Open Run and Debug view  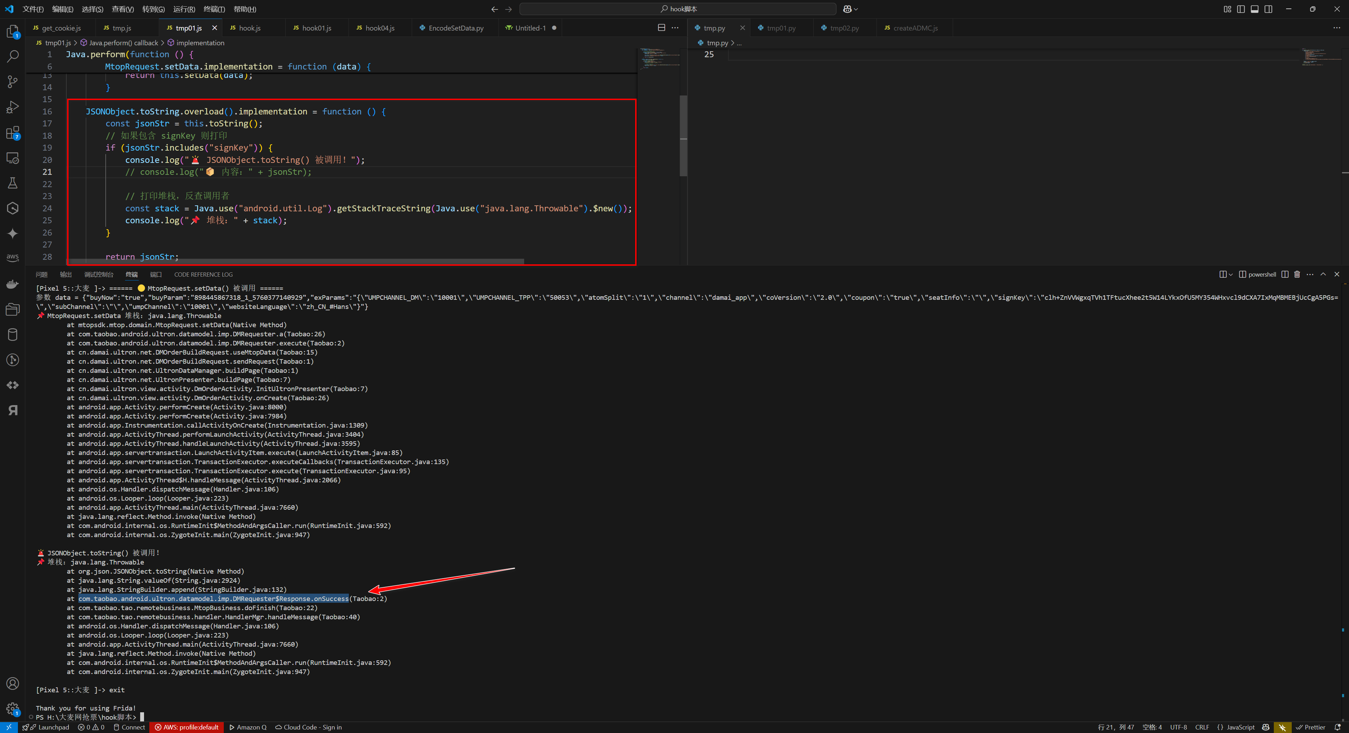pyautogui.click(x=13, y=107)
